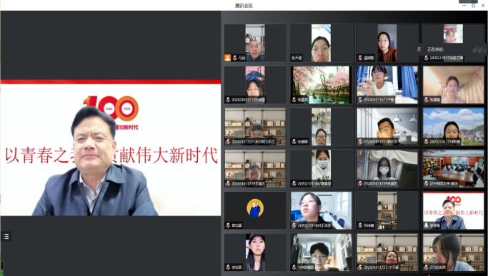Select the small tile showing the speaker with red banner
The width and height of the screenshot is (488, 276).
pyautogui.click(x=453, y=210)
